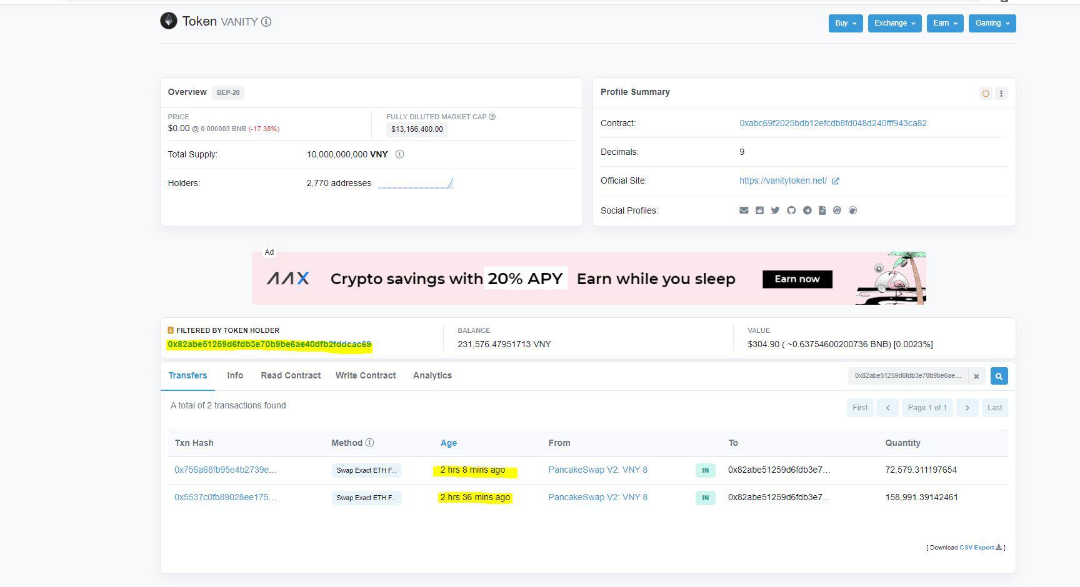Click Swap Exact ETH method in 2 hrs 36 mins row
Image resolution: width=1080 pixels, height=587 pixels.
click(x=366, y=498)
